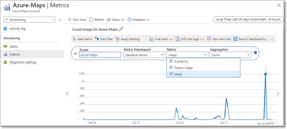Click the Alerts icon in sidebar
Image resolution: width=287 pixels, height=129 pixels.
pyautogui.click(x=6, y=46)
